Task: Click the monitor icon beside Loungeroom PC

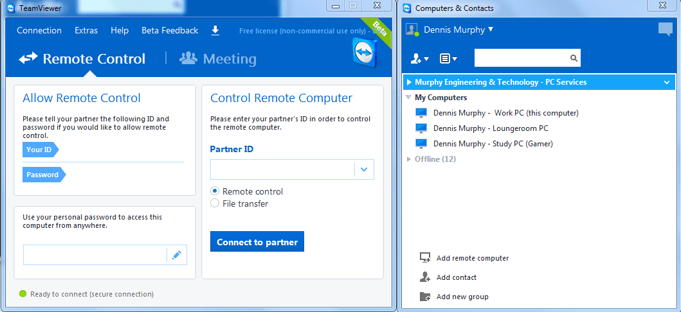Action: [421, 128]
